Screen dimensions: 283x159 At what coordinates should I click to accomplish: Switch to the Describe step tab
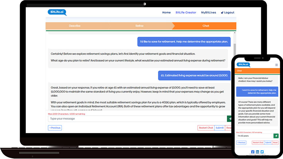[x=75, y=26]
